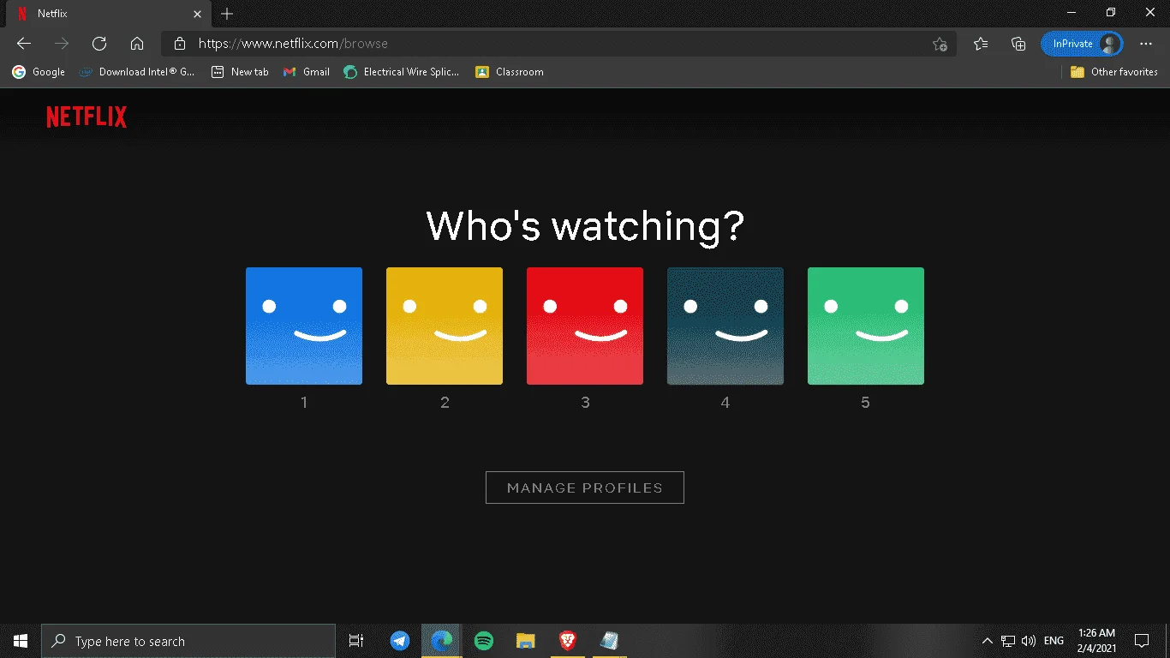Click the InPrivate profile button

[1082, 44]
